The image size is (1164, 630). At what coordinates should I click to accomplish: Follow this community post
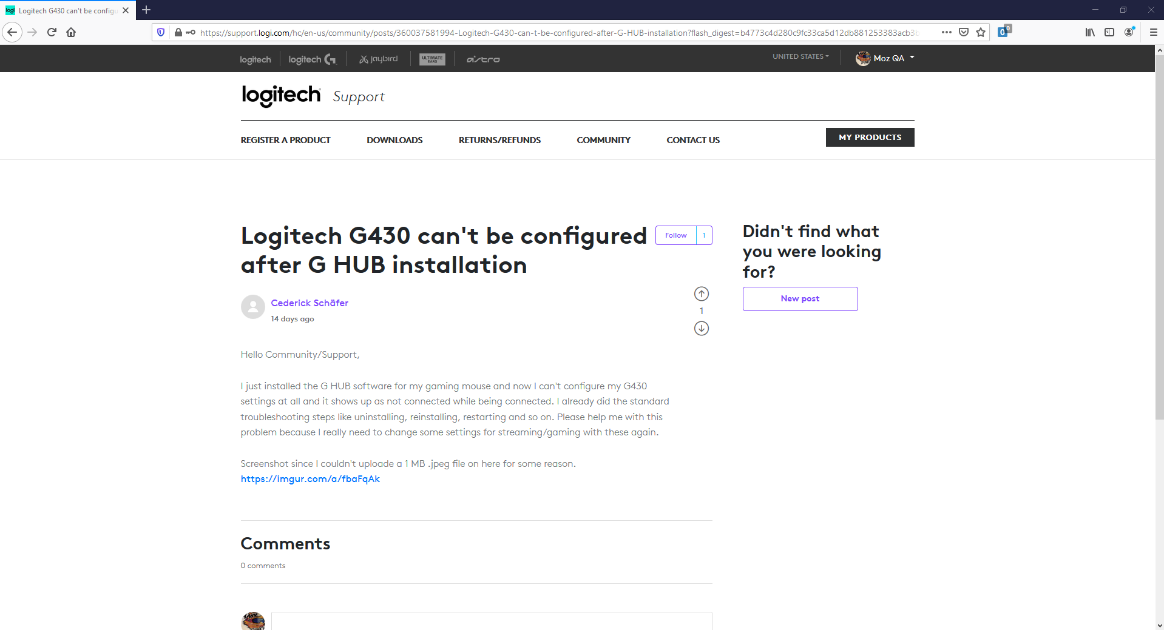pos(675,235)
